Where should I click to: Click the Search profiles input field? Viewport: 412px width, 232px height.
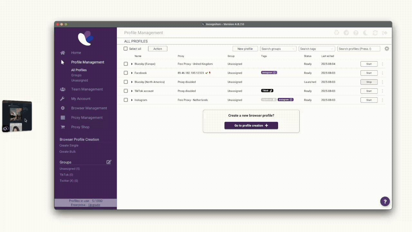[359, 49]
